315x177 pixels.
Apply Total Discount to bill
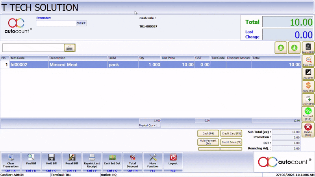[x=133, y=158]
